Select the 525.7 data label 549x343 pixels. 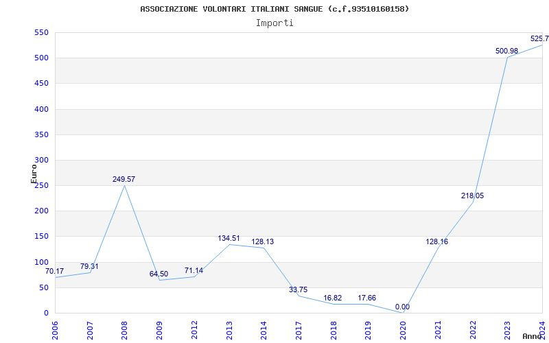539,38
